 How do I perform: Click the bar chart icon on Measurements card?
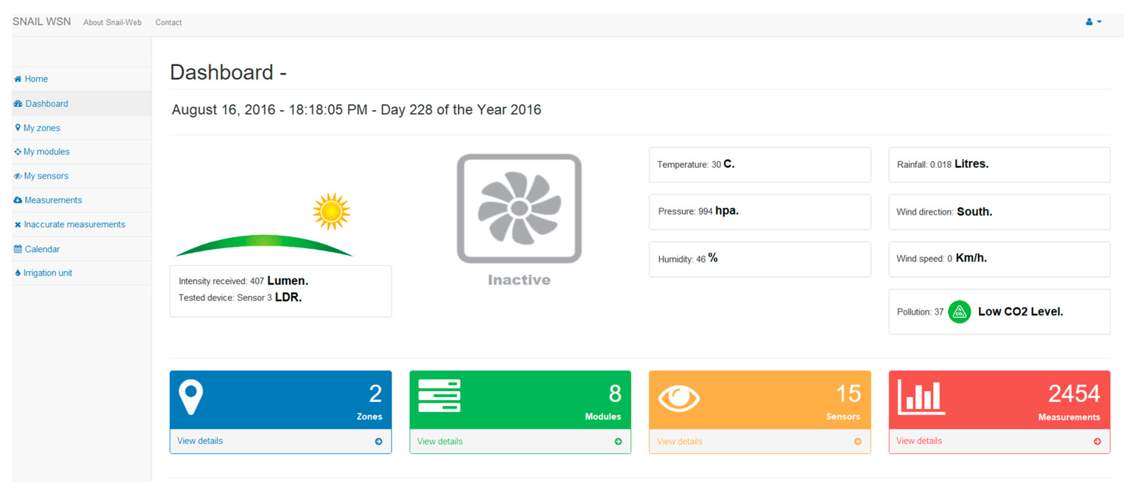click(x=921, y=398)
